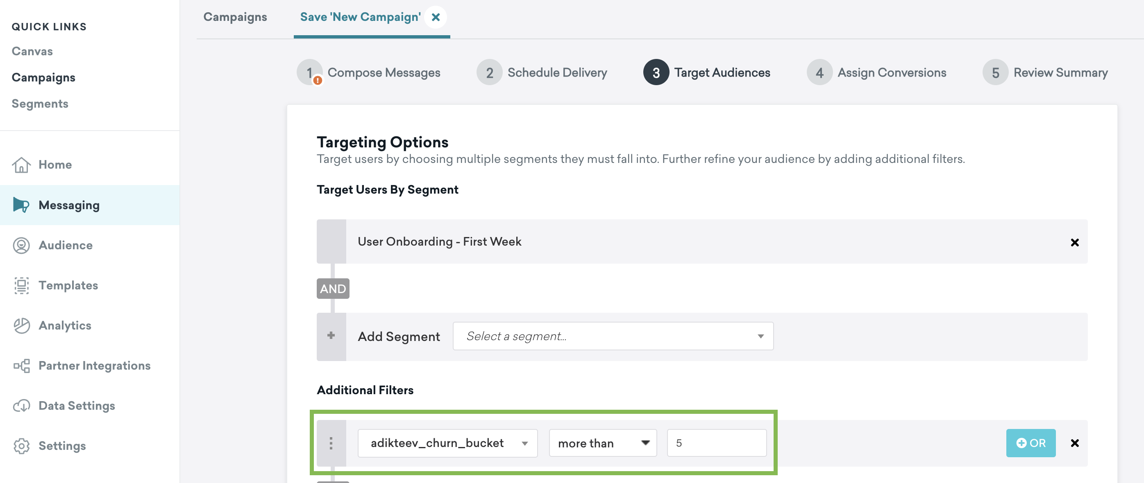Click the AND segment connector button

click(x=333, y=288)
